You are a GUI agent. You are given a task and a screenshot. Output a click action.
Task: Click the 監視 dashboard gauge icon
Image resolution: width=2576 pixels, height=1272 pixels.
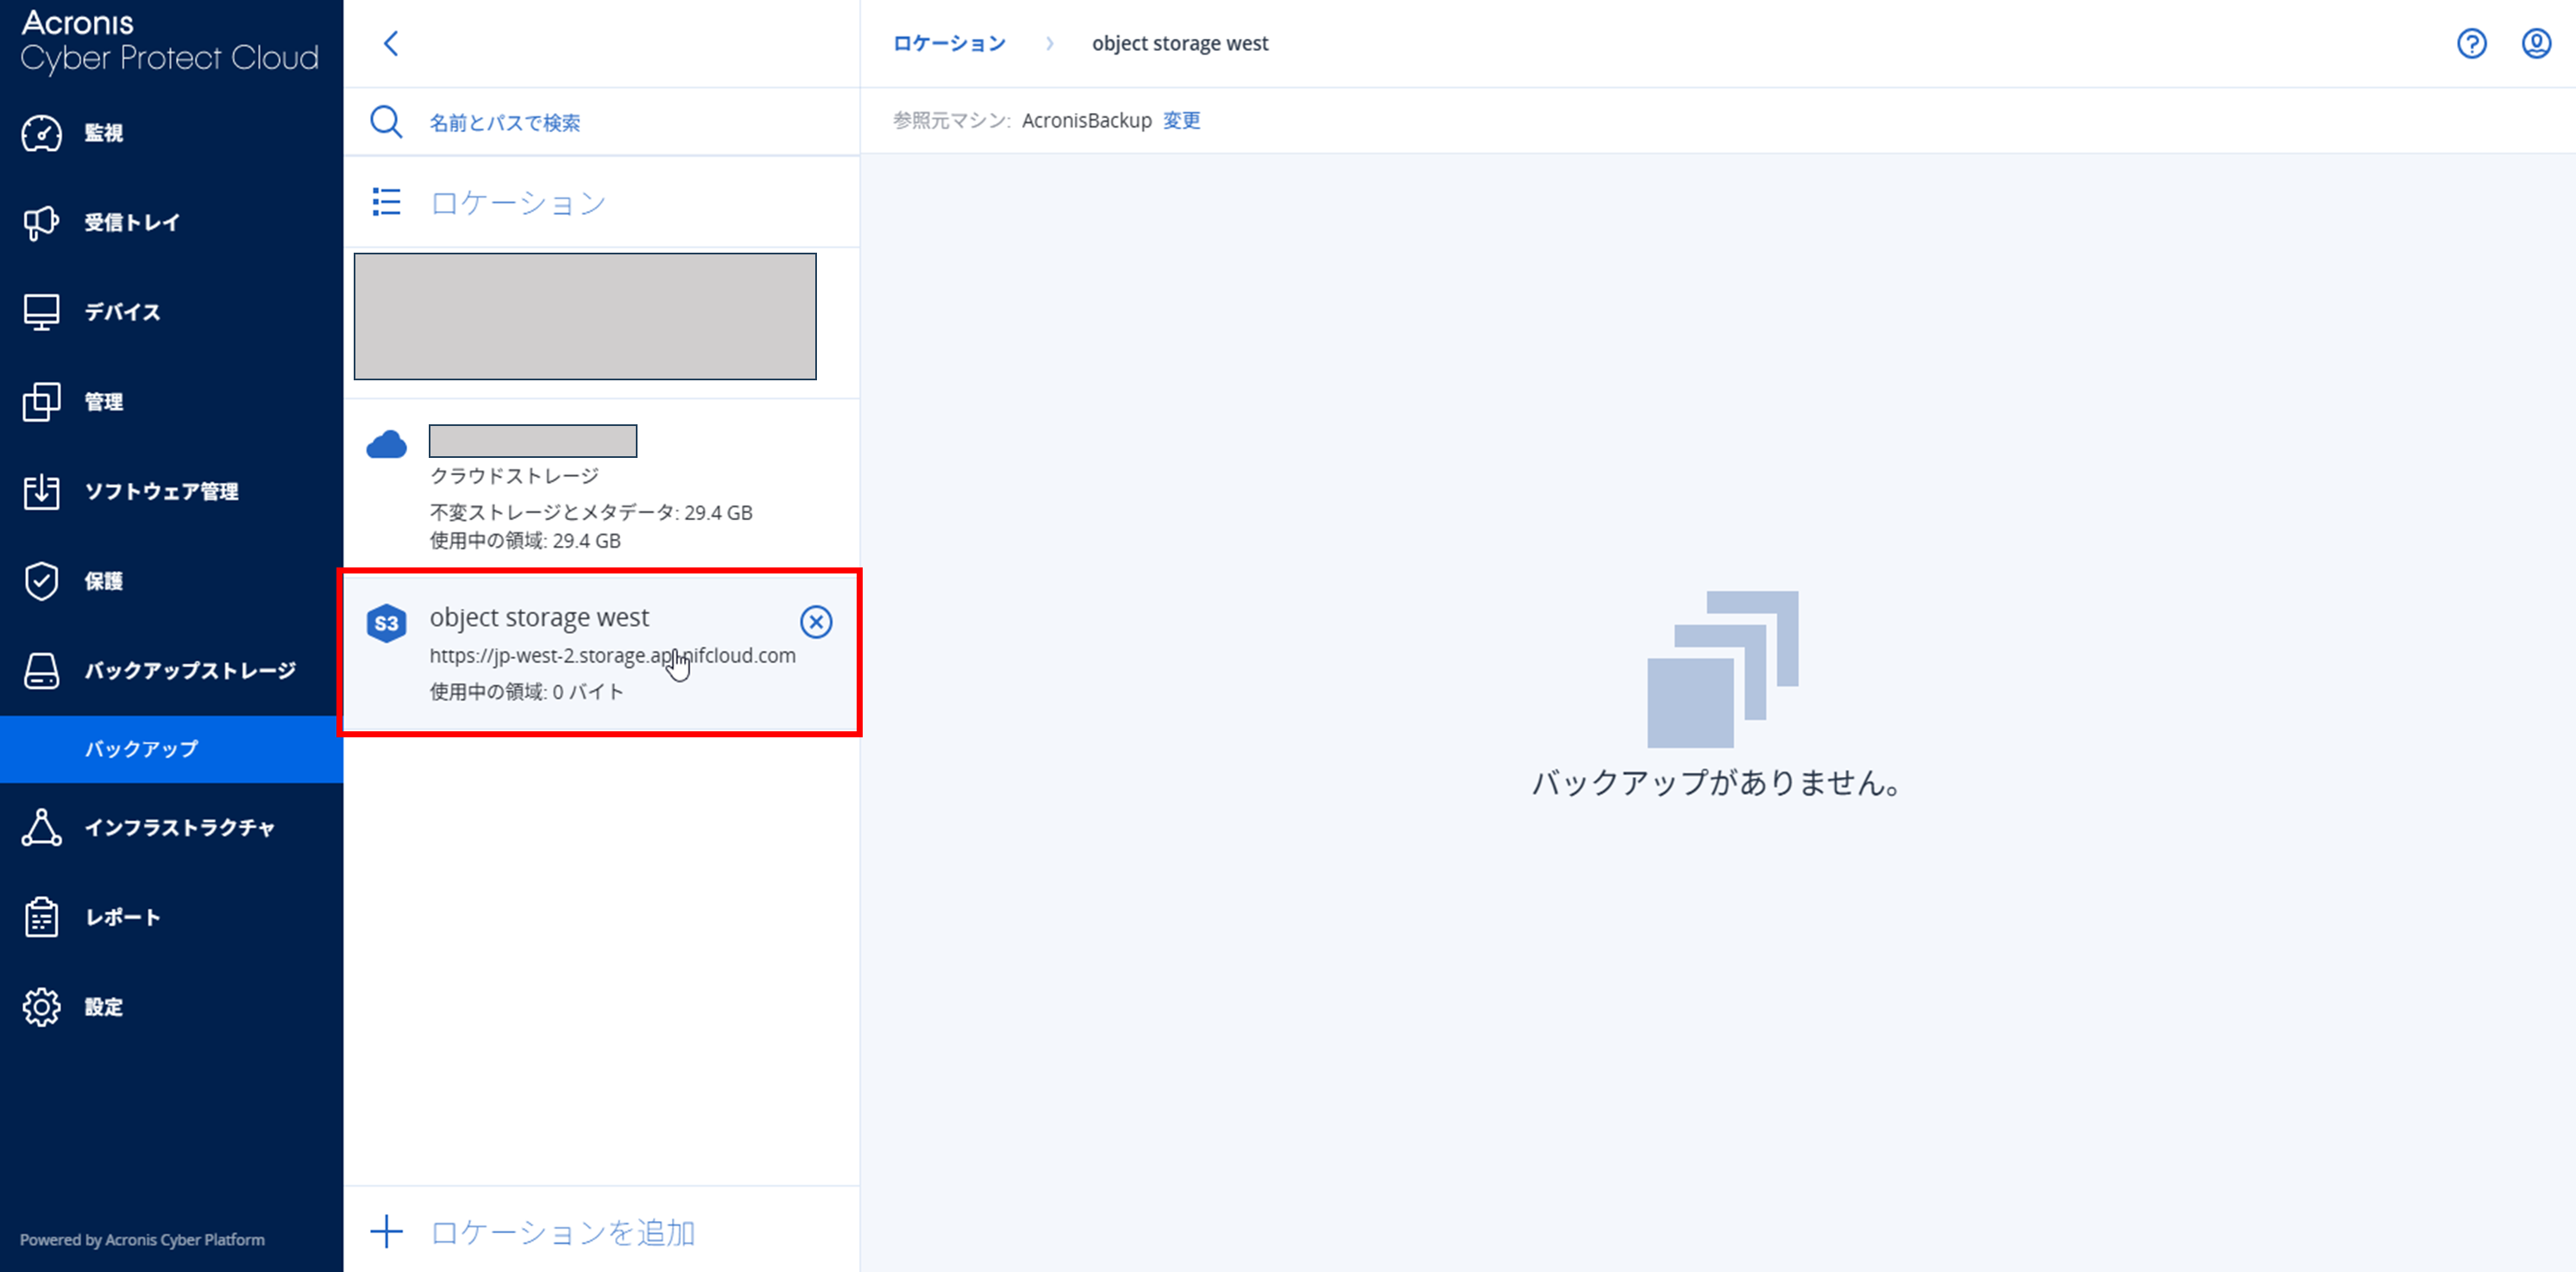(41, 133)
